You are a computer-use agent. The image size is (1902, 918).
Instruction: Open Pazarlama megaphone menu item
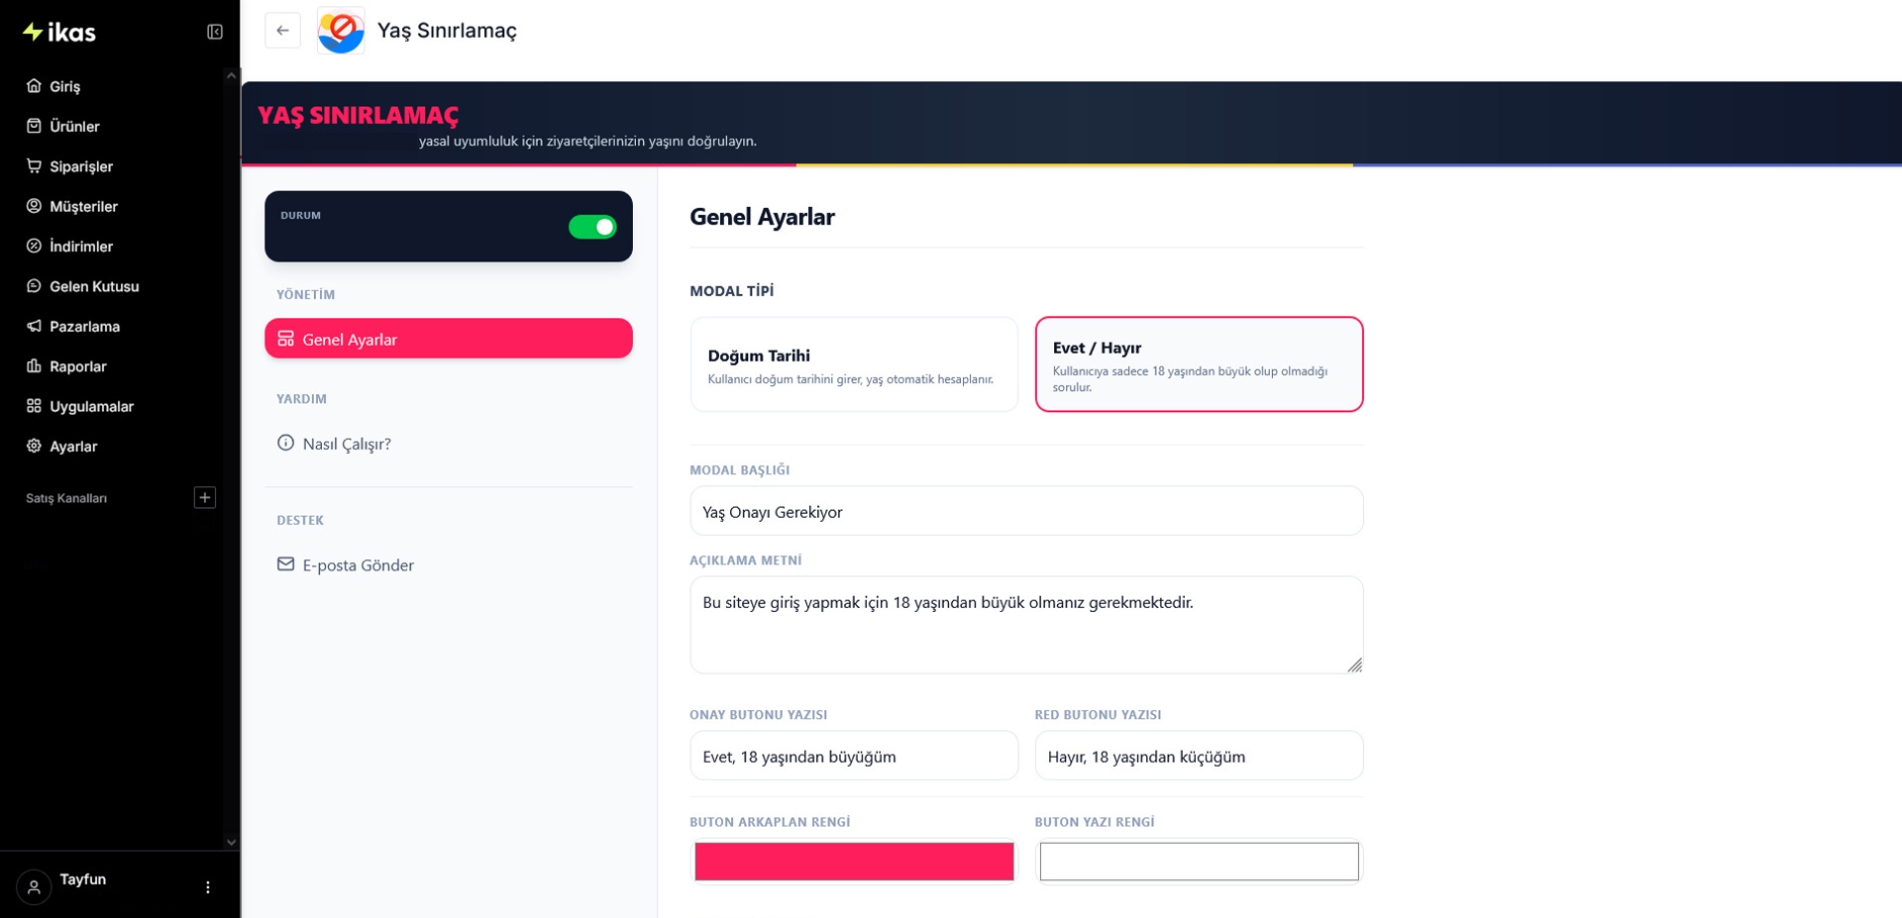(84, 326)
